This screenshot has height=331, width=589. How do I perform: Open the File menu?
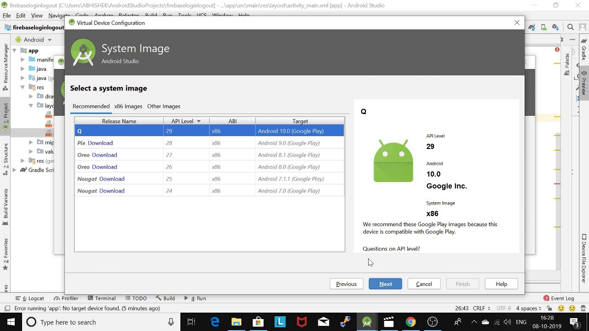7,15
